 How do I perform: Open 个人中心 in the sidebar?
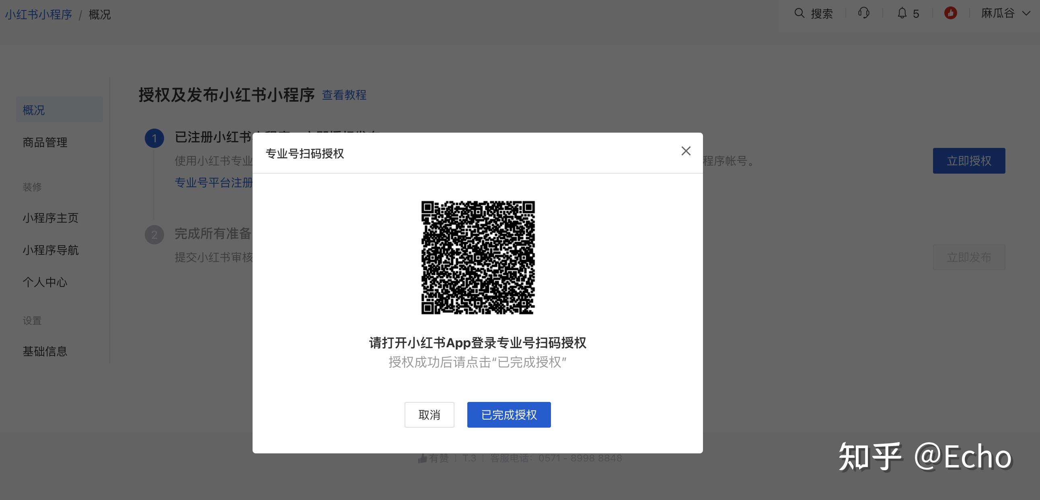45,282
